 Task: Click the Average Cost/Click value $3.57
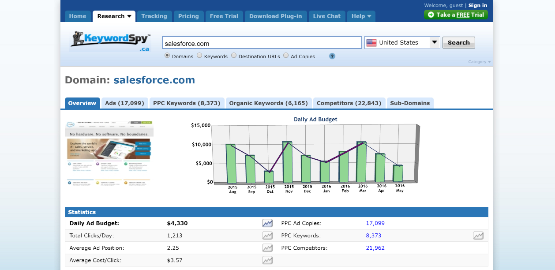point(175,260)
